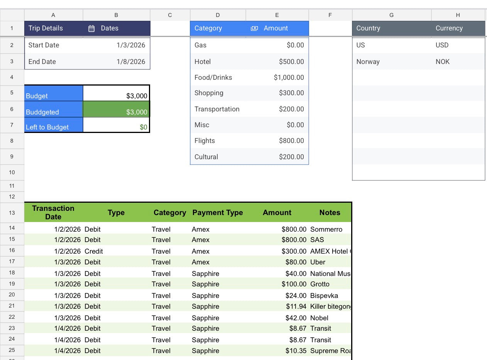487x360 pixels.
Task: Select the row 13 header
Action: click(12, 212)
